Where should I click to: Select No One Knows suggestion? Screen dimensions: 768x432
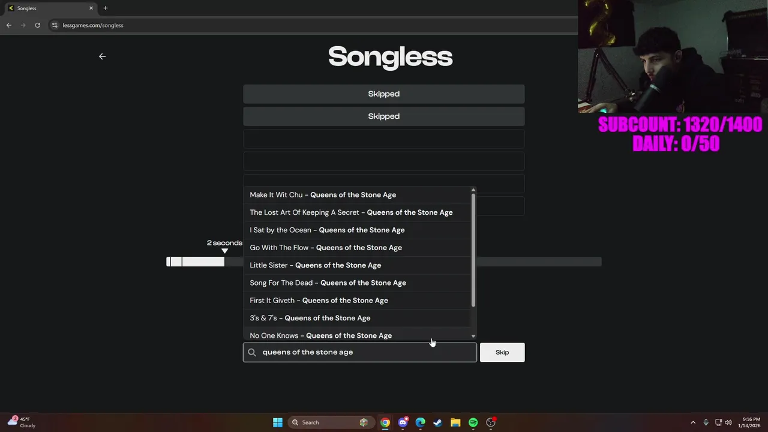click(x=358, y=335)
